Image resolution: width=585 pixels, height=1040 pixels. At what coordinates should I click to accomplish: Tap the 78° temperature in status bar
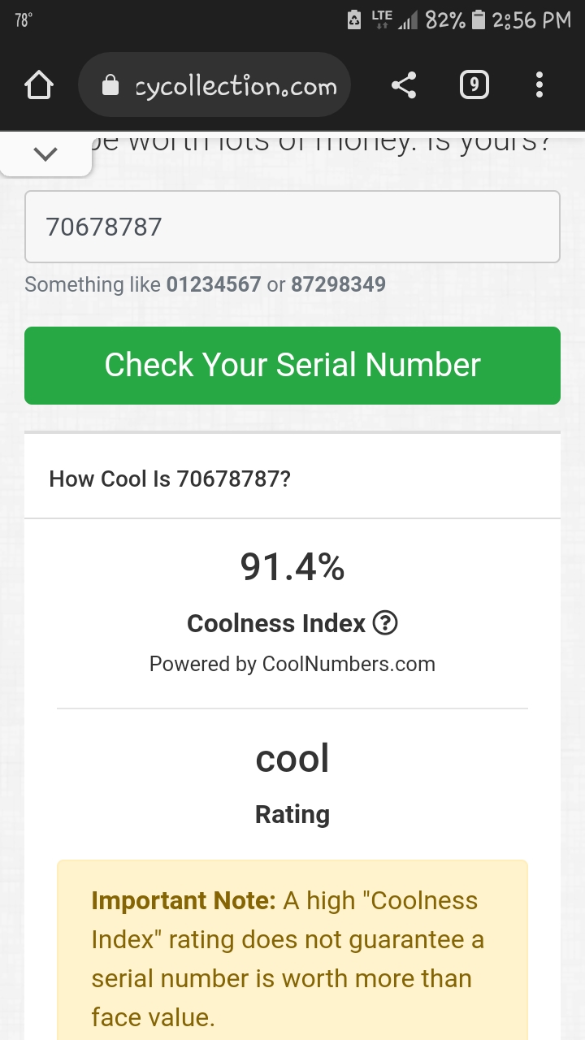24,20
